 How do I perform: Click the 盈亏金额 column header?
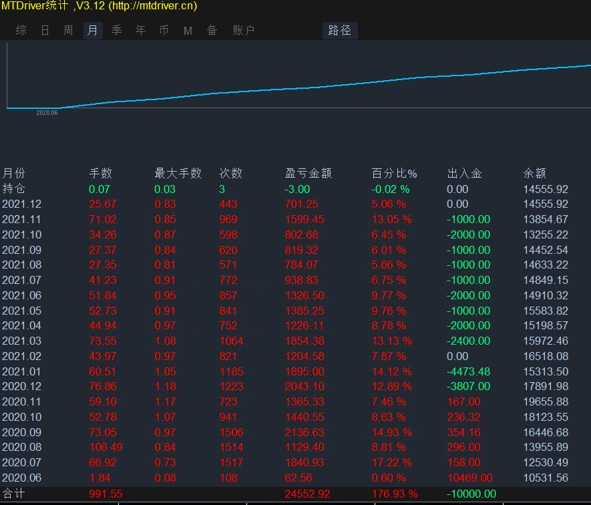click(309, 173)
